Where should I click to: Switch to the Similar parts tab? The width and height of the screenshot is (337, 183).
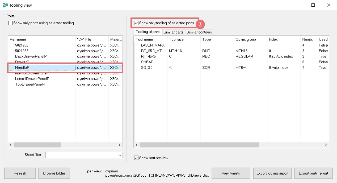(173, 32)
